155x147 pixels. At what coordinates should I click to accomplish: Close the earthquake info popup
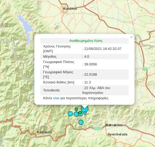(x=131, y=37)
